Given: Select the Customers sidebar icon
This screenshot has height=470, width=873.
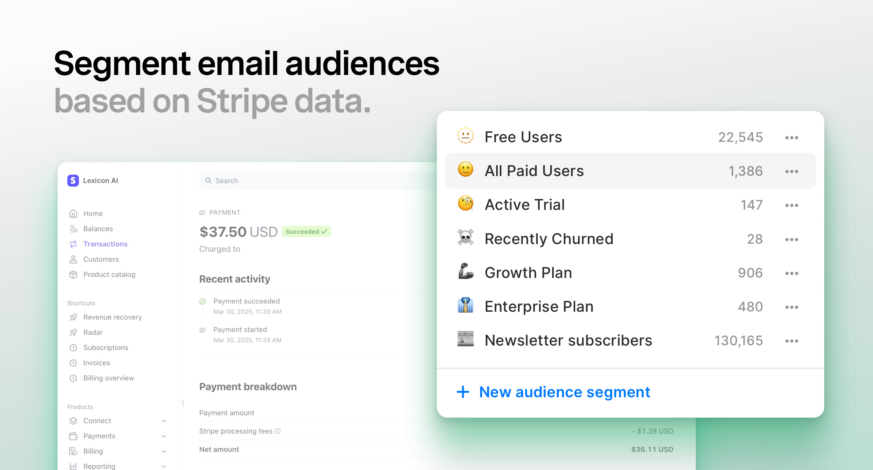Looking at the screenshot, I should tap(73, 259).
